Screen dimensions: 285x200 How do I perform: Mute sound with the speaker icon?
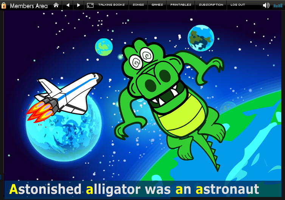tap(266, 5)
